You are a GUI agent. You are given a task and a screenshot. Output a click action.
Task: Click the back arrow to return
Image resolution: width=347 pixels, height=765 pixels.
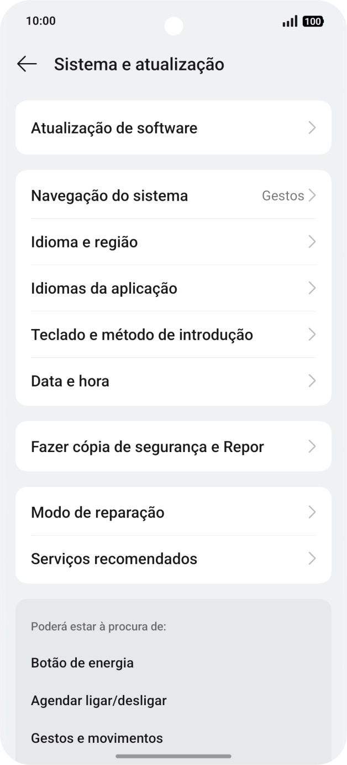tap(26, 64)
